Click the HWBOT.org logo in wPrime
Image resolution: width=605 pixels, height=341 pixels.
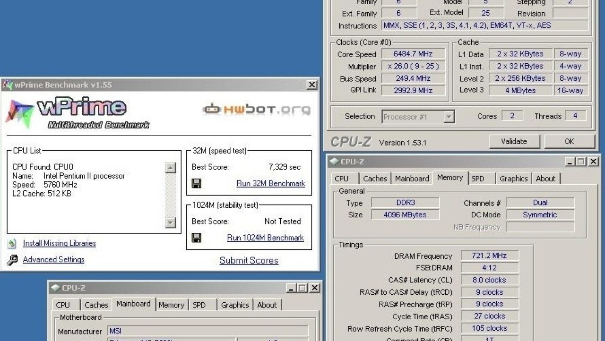tap(257, 110)
